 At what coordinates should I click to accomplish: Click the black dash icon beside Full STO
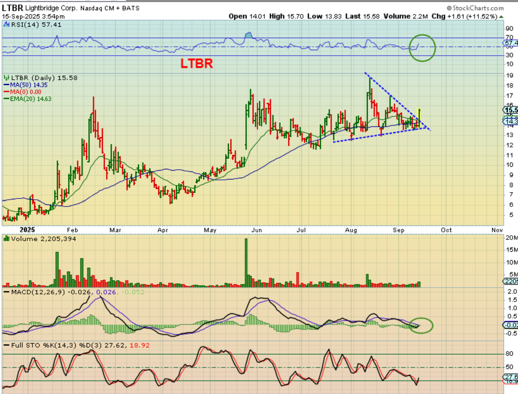point(6,345)
